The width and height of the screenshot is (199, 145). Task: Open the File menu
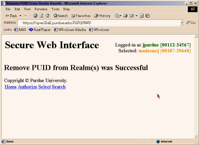click(8, 9)
